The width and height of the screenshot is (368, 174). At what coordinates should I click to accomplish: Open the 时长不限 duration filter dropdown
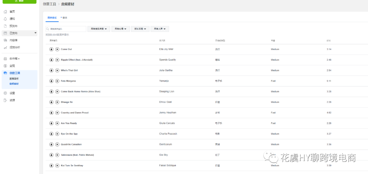(x=140, y=29)
